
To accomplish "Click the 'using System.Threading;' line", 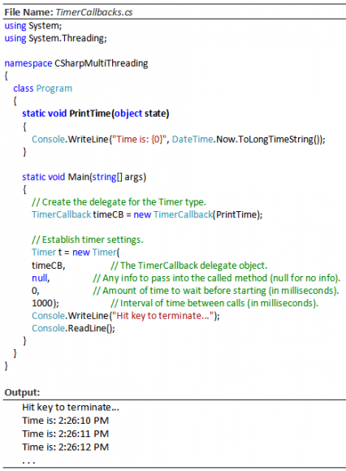I will click(55, 38).
